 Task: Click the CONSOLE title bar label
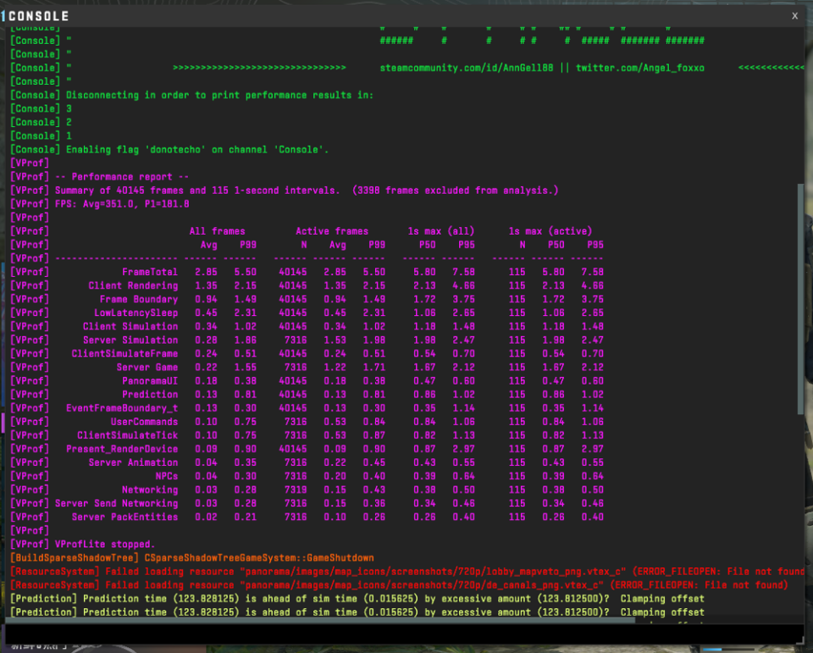[x=39, y=16]
